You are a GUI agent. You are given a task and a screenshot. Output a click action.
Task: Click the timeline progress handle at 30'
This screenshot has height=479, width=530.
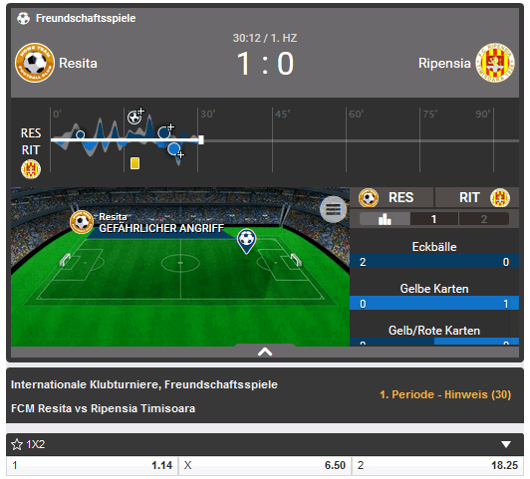tap(201, 139)
